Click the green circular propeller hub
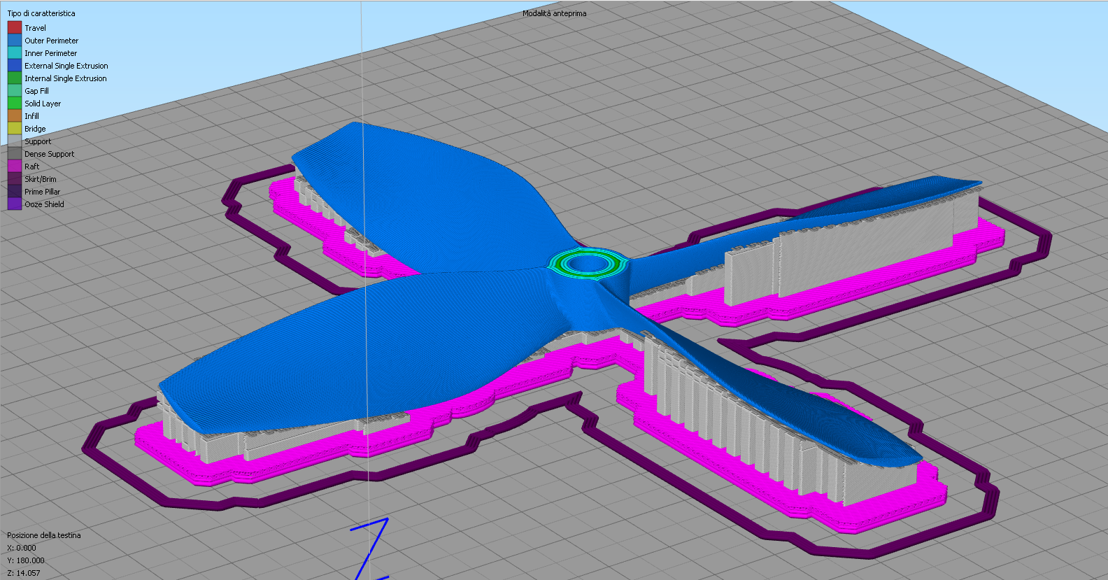The image size is (1108, 580). point(587,264)
